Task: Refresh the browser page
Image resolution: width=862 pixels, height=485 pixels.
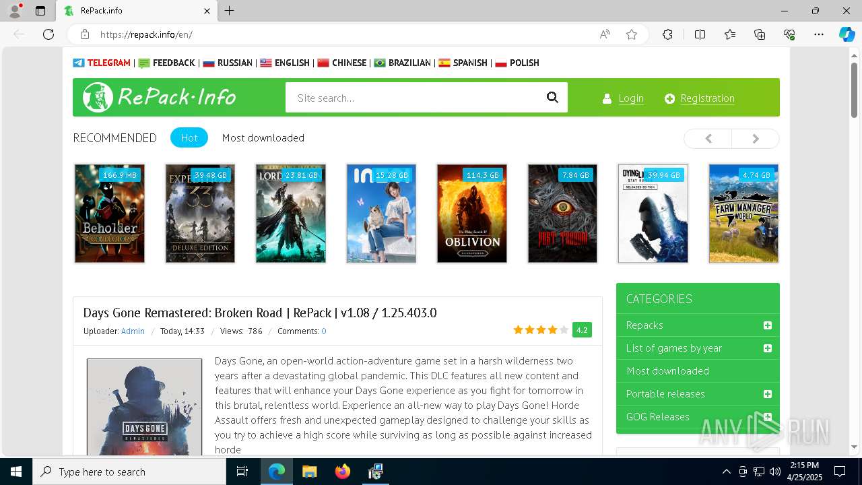Action: [48, 34]
